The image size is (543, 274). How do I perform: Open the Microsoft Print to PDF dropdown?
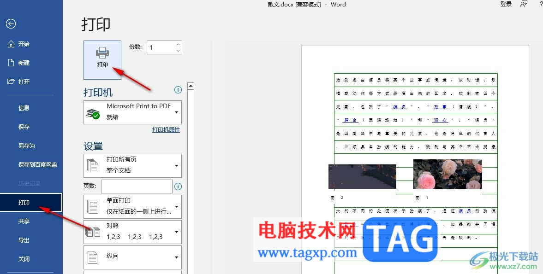tap(132, 112)
